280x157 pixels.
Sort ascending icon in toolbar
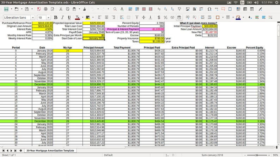click(166, 9)
